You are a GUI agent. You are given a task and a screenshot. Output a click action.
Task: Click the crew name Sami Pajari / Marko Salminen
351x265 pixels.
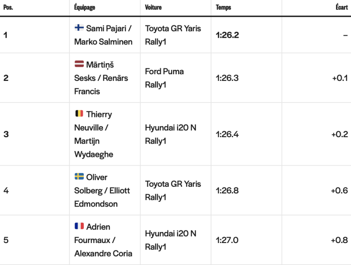point(103,35)
